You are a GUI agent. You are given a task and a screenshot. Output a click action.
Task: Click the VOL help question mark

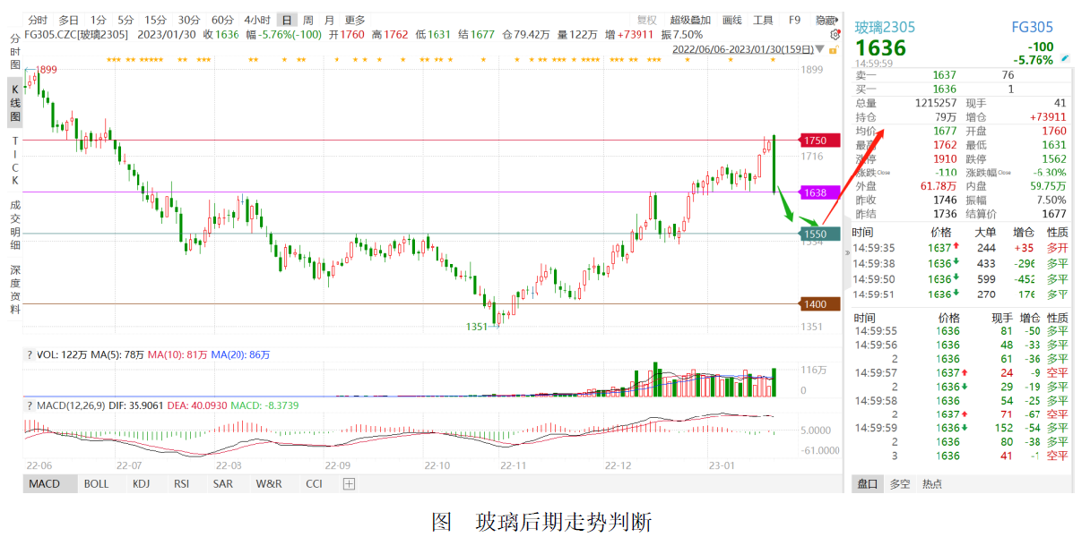point(29,355)
